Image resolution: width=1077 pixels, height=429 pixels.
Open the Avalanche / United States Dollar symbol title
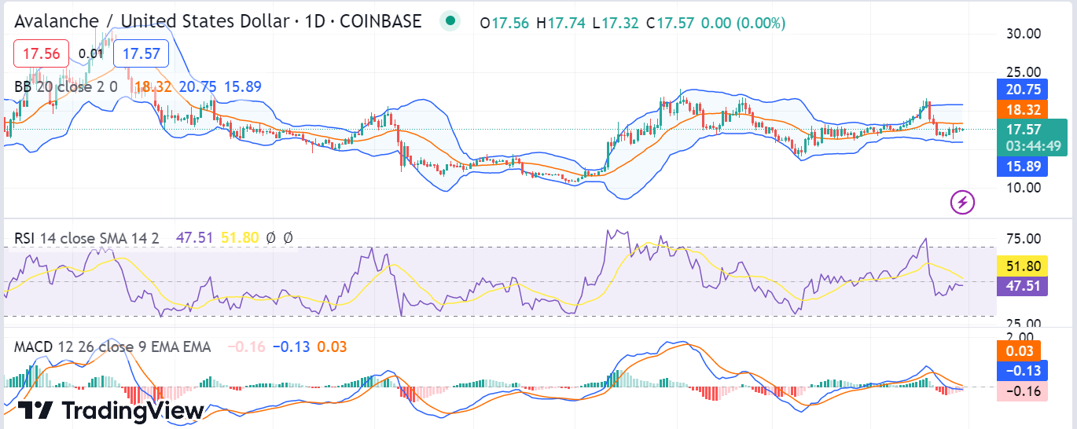tap(218, 21)
